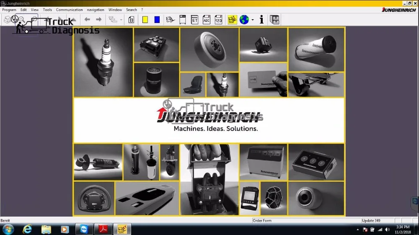Screen dimensions: 419x235
Task: Open the Search menu
Action: 132,10
